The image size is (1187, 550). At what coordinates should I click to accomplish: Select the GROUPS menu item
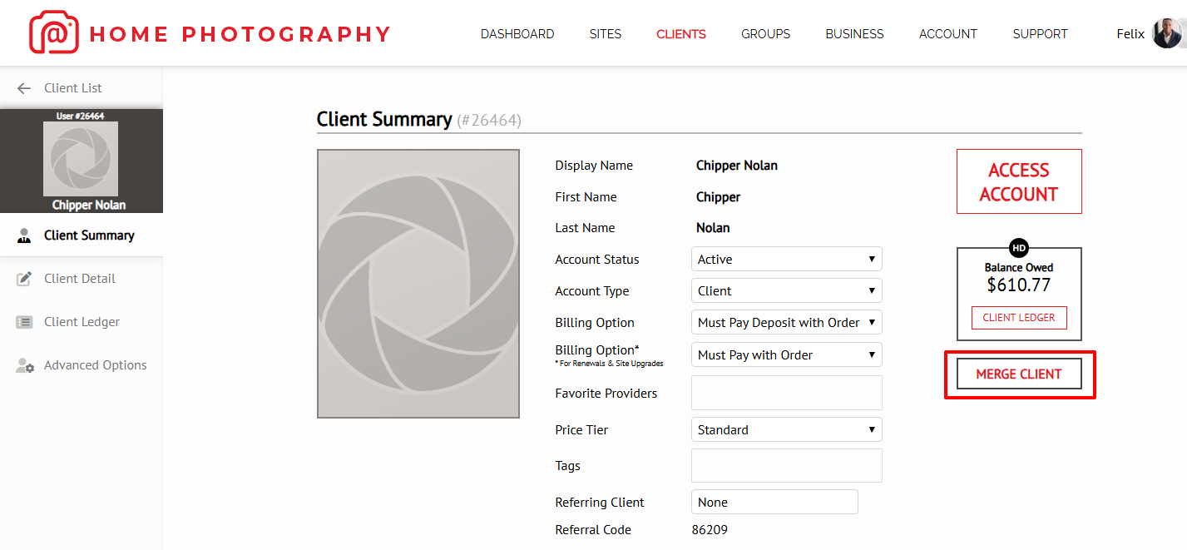[x=765, y=33]
